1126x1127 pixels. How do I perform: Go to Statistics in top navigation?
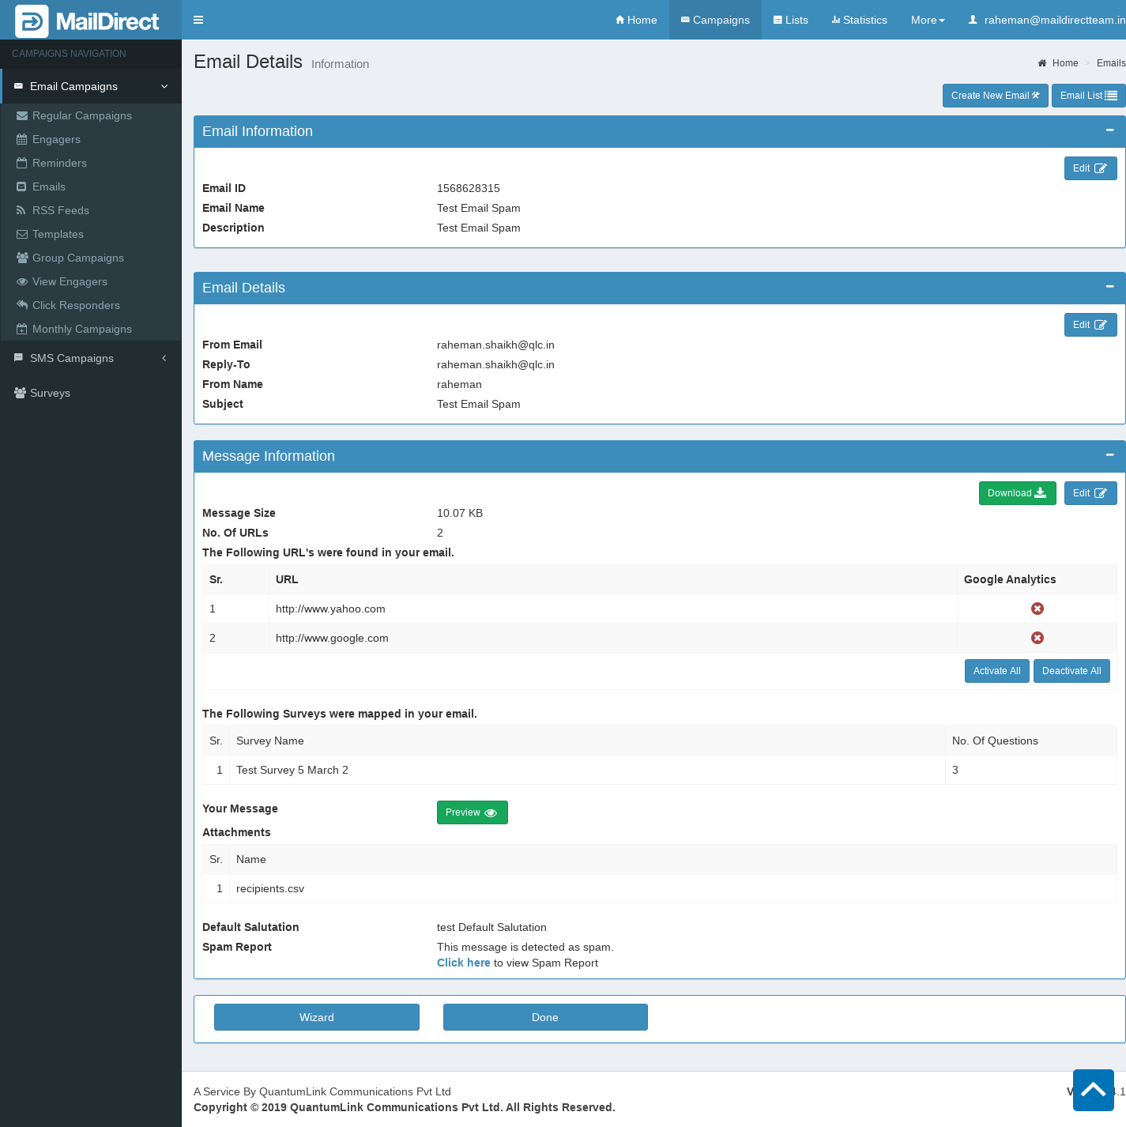(859, 20)
